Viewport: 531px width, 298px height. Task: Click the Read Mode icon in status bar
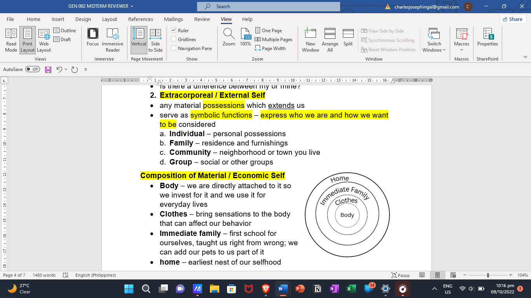pyautogui.click(x=422, y=275)
